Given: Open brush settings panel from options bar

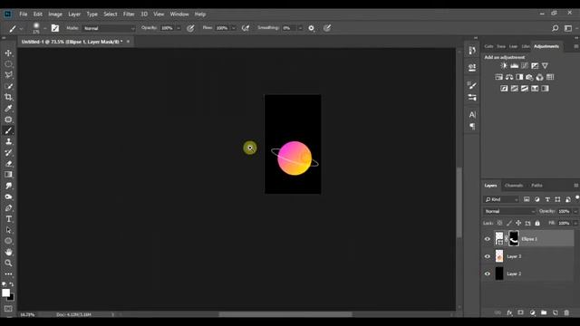Looking at the screenshot, I should pyautogui.click(x=55, y=28).
